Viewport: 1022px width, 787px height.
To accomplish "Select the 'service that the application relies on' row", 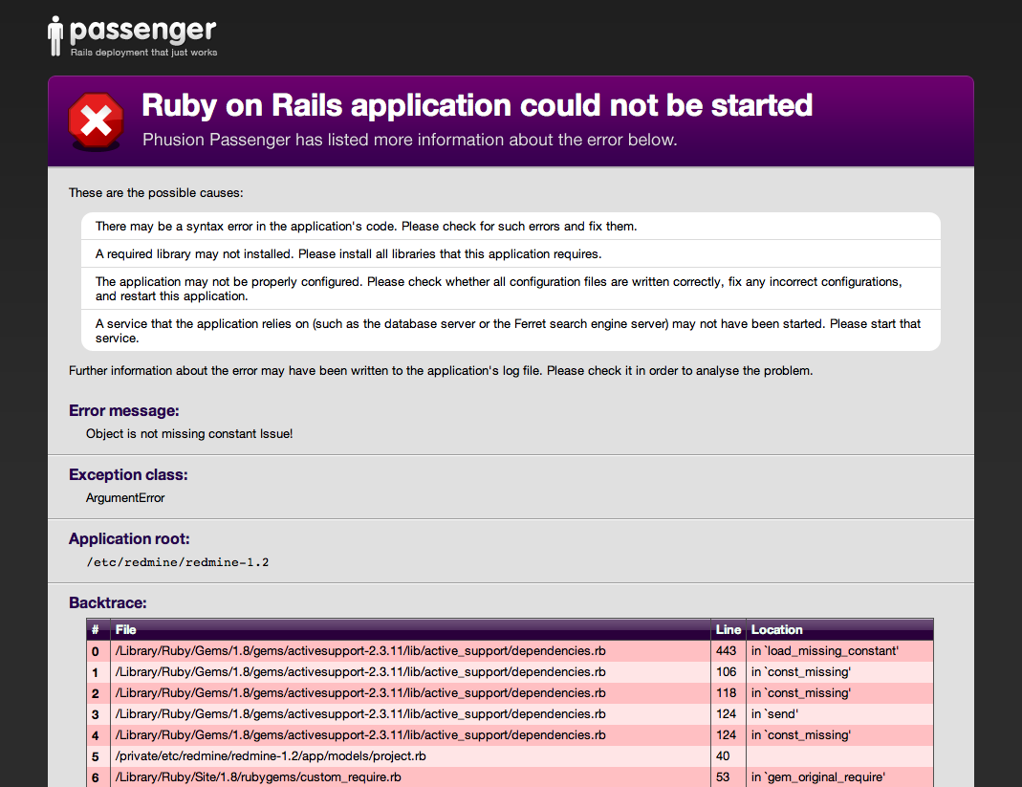I will point(511,331).
